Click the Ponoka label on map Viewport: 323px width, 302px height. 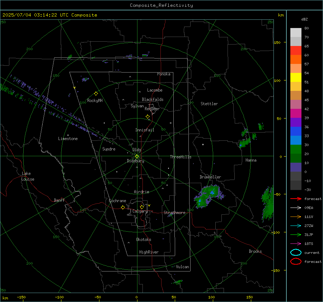tap(164, 74)
